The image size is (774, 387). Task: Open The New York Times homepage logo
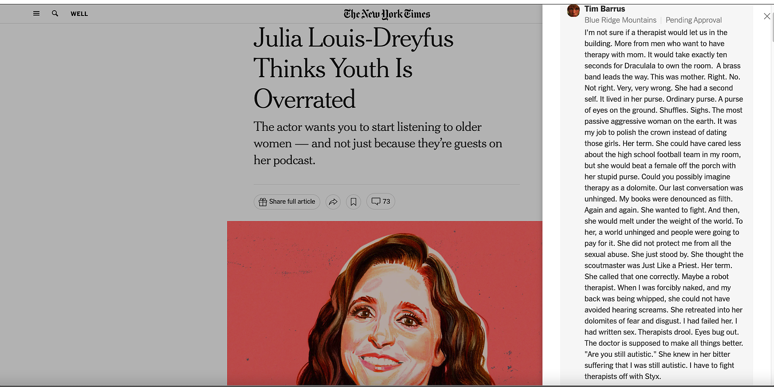click(387, 14)
